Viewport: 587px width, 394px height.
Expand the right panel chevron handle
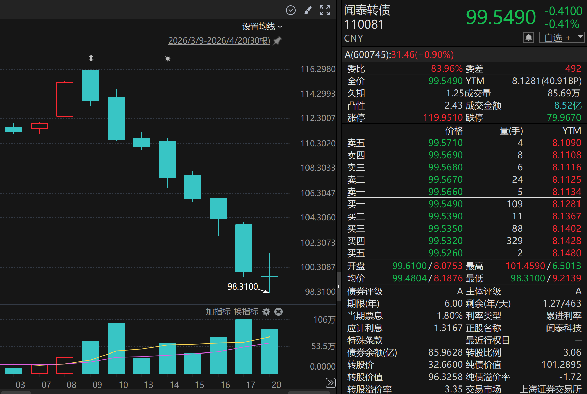tap(338, 286)
